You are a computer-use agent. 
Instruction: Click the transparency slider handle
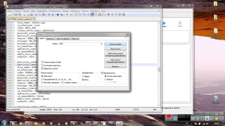tap(114, 82)
